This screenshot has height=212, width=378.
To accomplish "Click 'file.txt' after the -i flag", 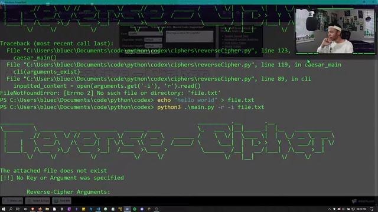I will [250, 107].
